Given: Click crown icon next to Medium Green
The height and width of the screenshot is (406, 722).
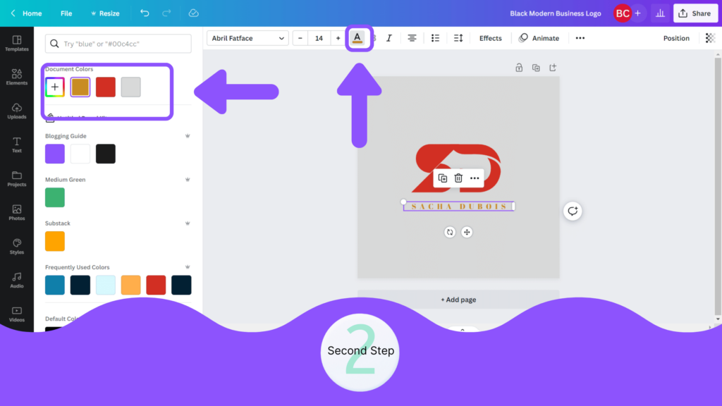Looking at the screenshot, I should point(188,180).
